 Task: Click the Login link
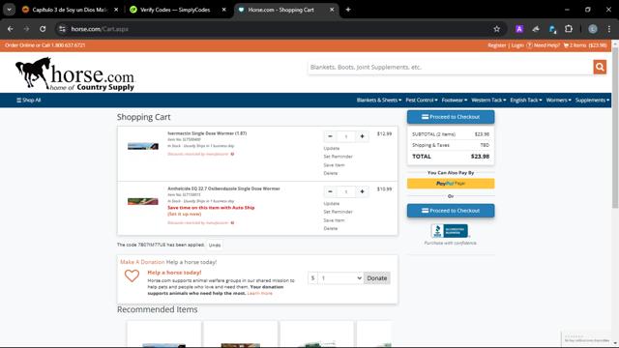(517, 45)
